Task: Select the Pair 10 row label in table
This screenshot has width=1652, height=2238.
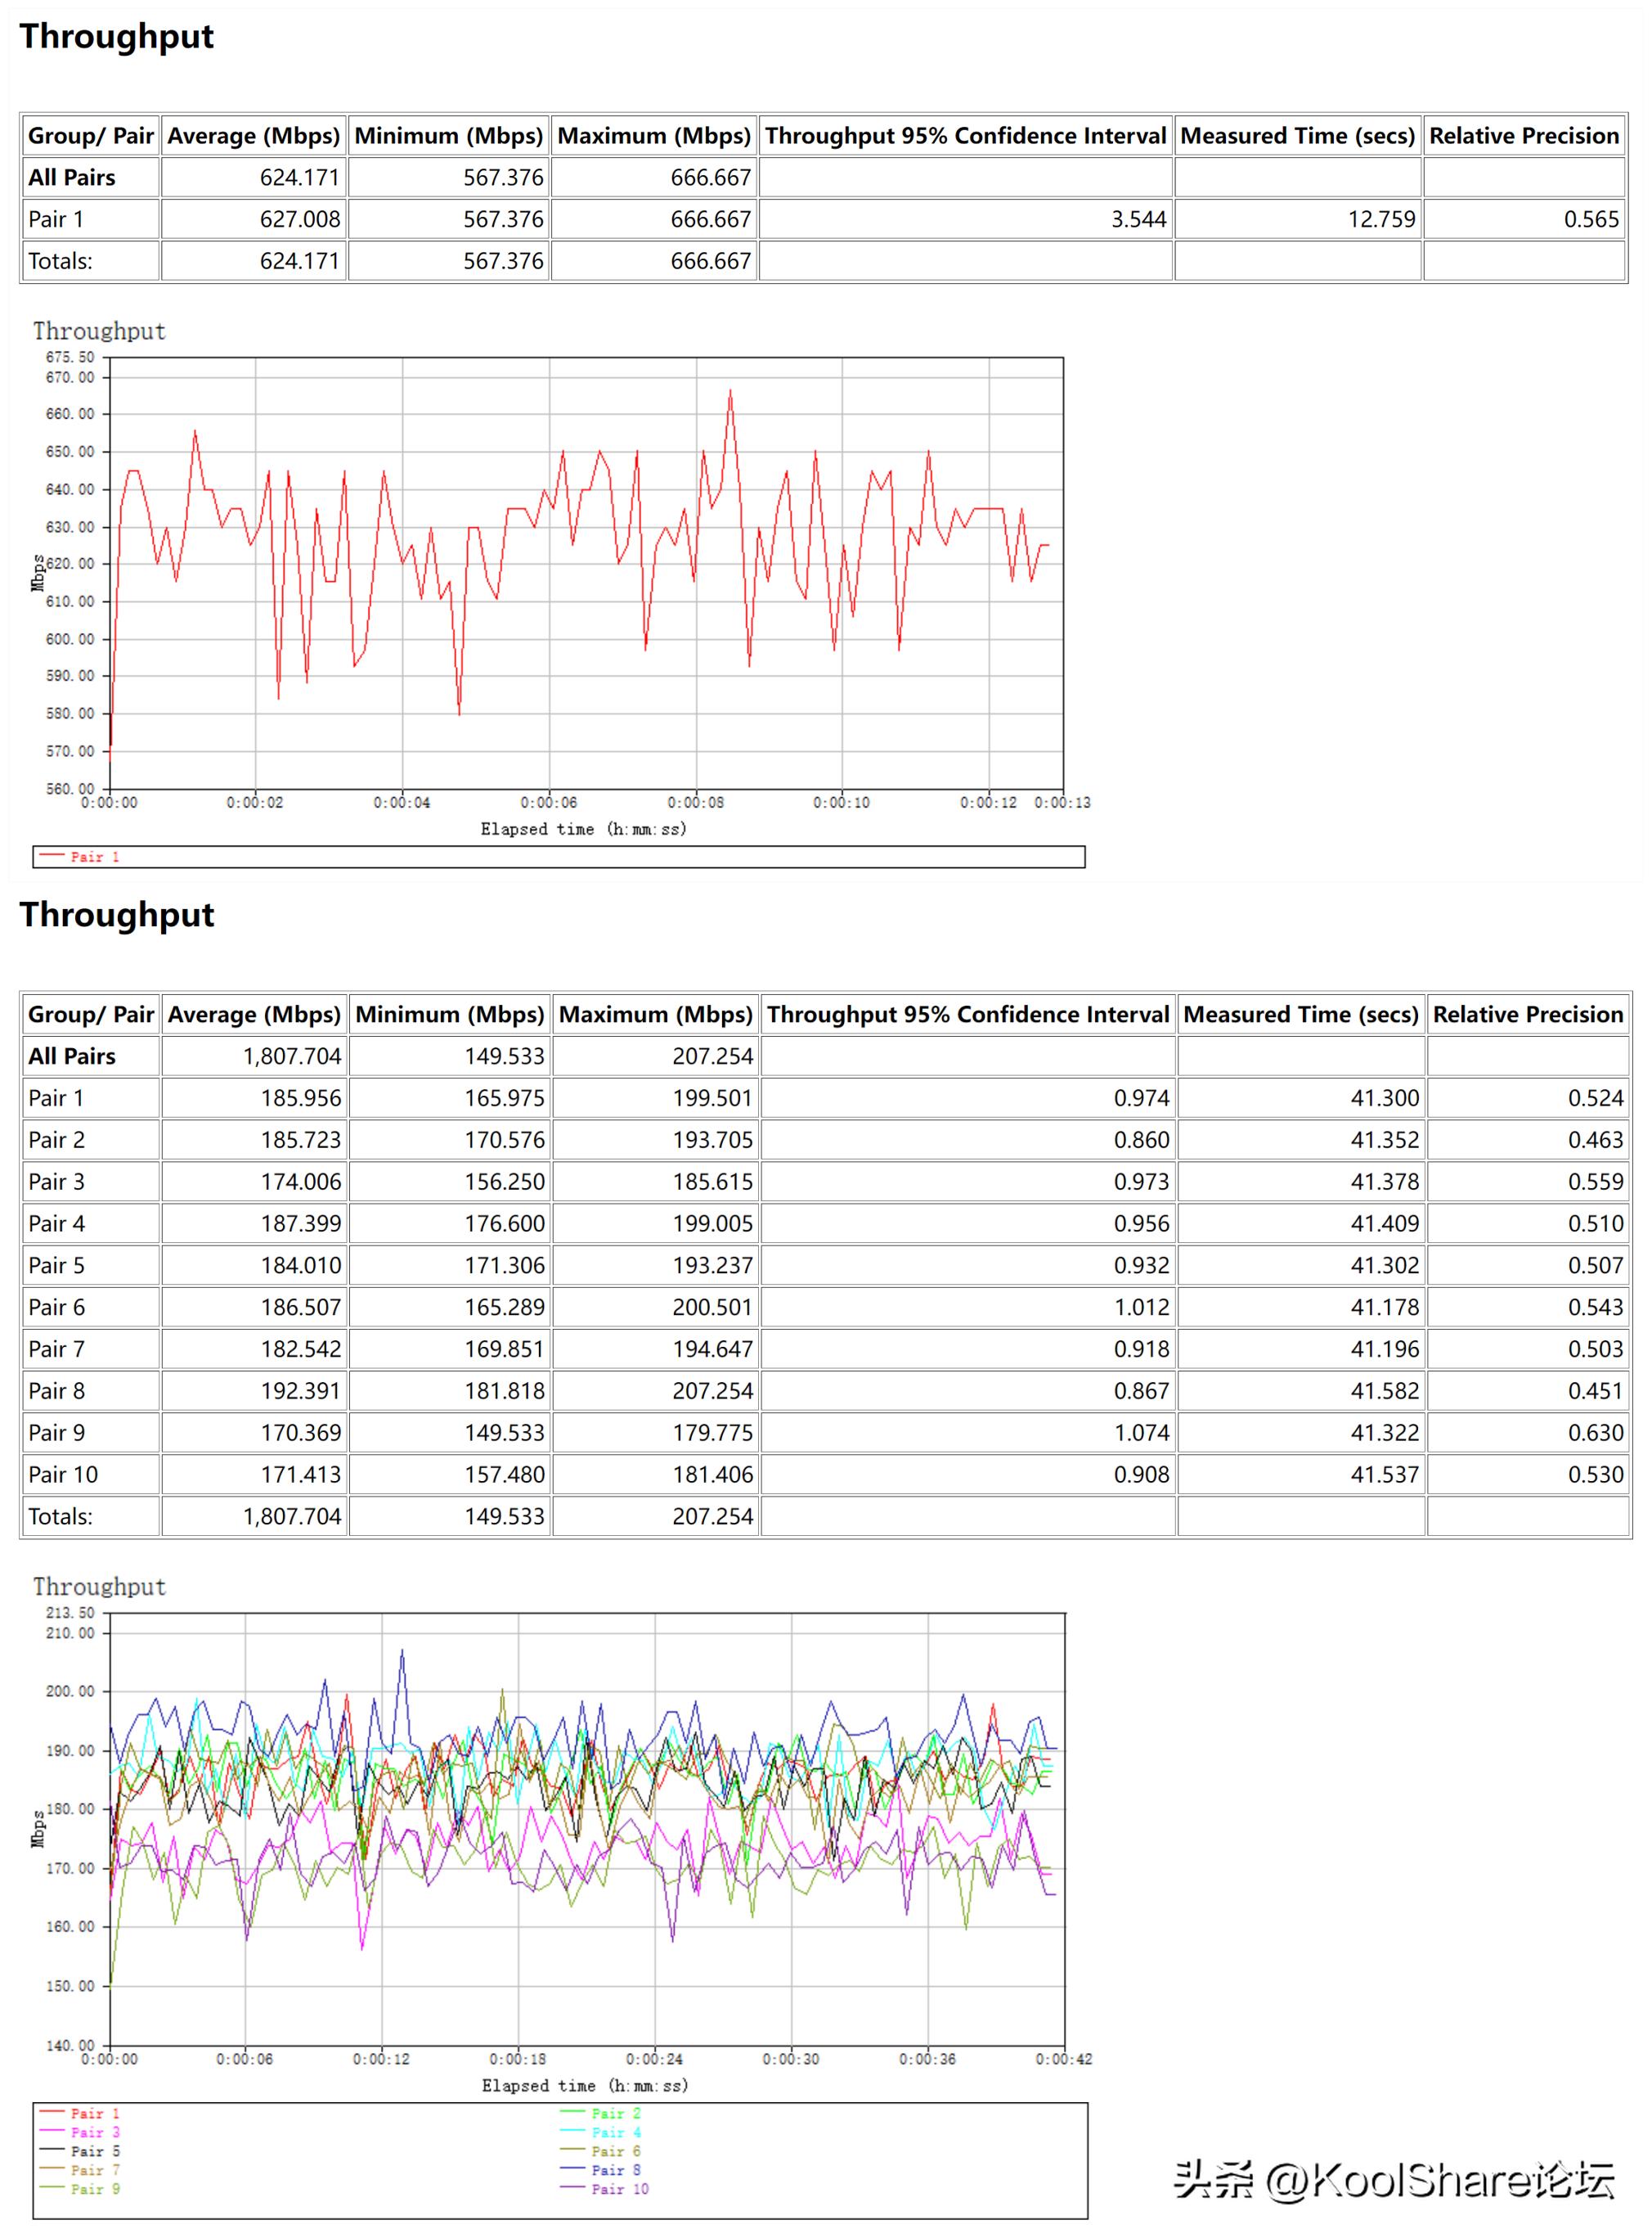Action: pyautogui.click(x=63, y=1474)
